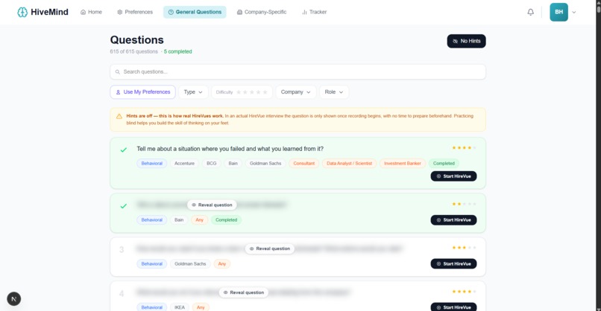Start HireVue on the completed Bain question
This screenshot has width=601, height=311.
pyautogui.click(x=453, y=220)
